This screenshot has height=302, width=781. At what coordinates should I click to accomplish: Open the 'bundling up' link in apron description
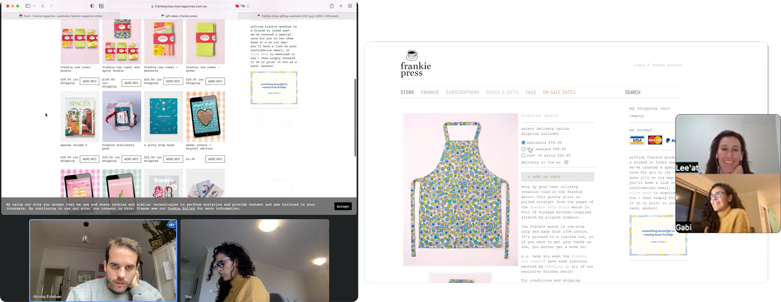tap(557, 266)
